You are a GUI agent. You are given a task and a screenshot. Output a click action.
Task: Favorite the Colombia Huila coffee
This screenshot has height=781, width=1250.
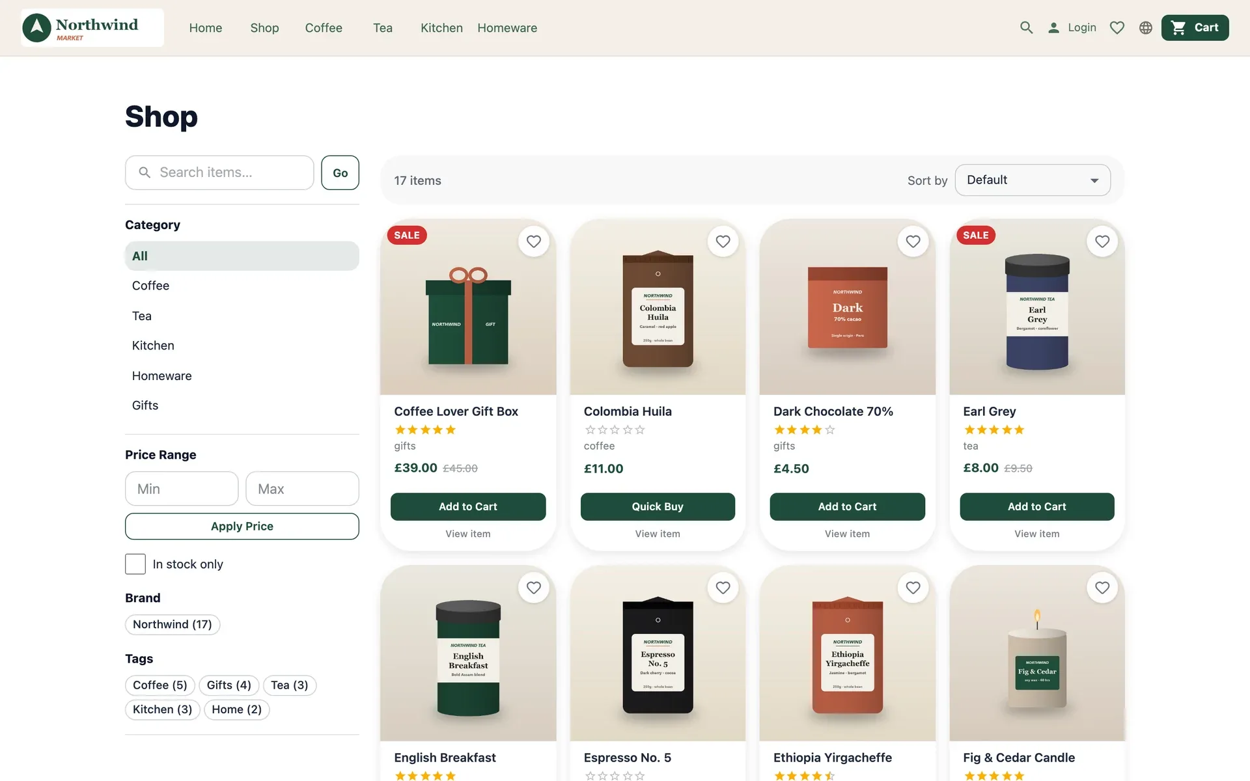[723, 241]
